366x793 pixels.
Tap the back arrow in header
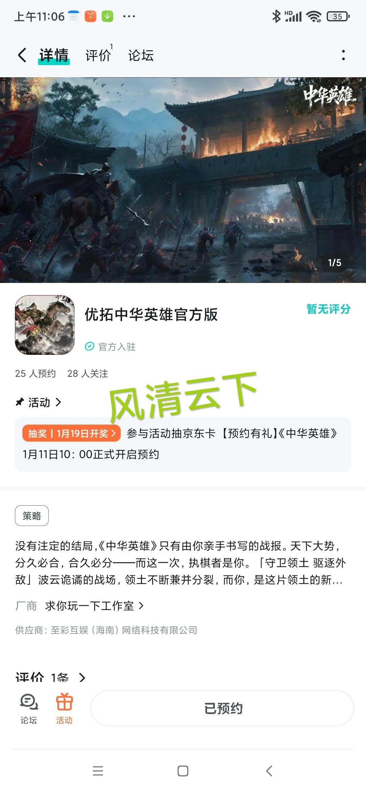click(22, 55)
